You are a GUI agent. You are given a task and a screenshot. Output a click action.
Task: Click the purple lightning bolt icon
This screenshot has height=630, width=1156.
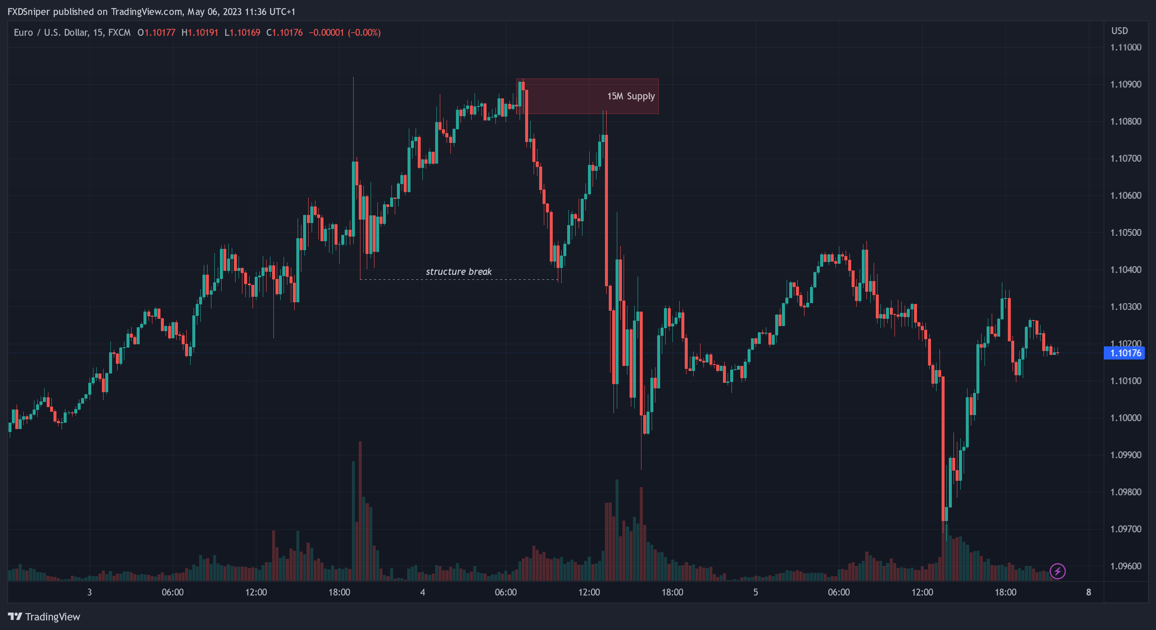pyautogui.click(x=1057, y=571)
